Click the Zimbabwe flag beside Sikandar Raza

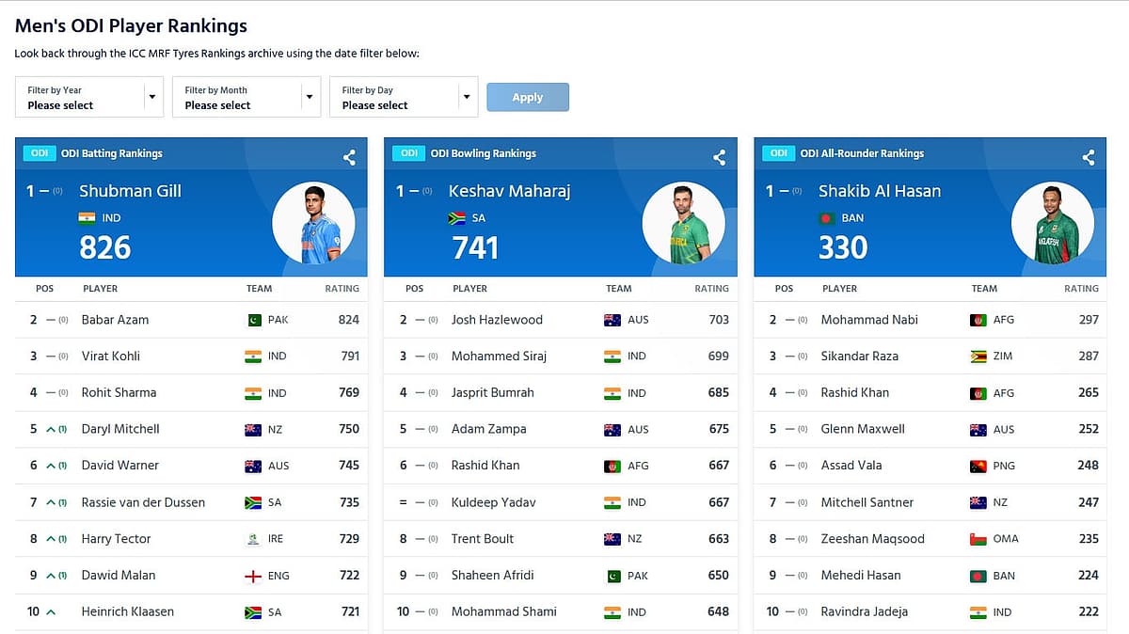[x=978, y=357]
